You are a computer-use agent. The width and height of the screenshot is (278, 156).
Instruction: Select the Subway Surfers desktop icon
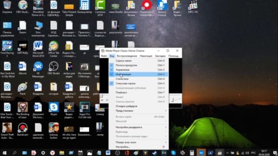tap(53, 131)
